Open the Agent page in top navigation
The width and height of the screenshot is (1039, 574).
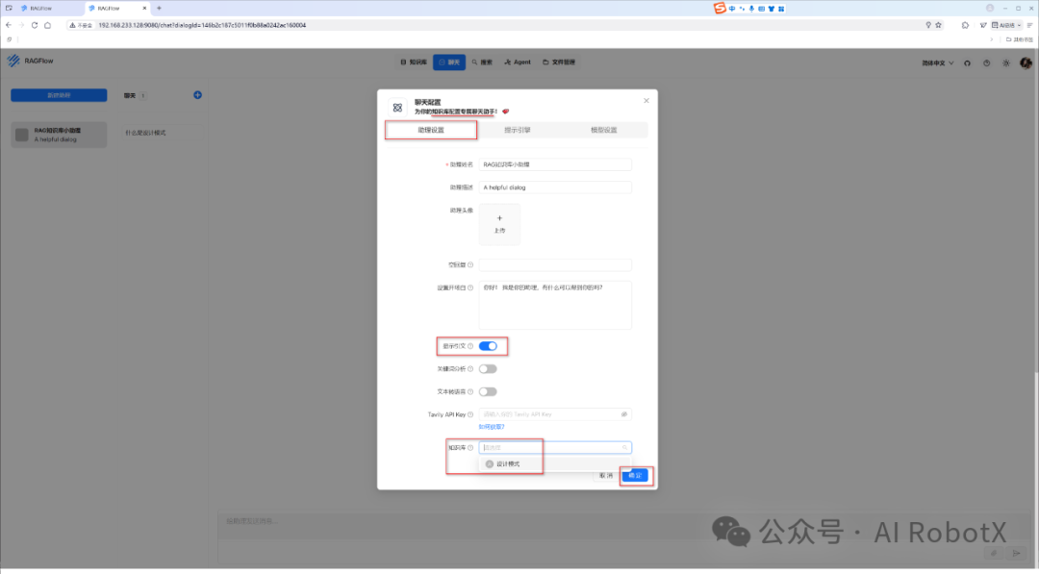click(x=518, y=62)
